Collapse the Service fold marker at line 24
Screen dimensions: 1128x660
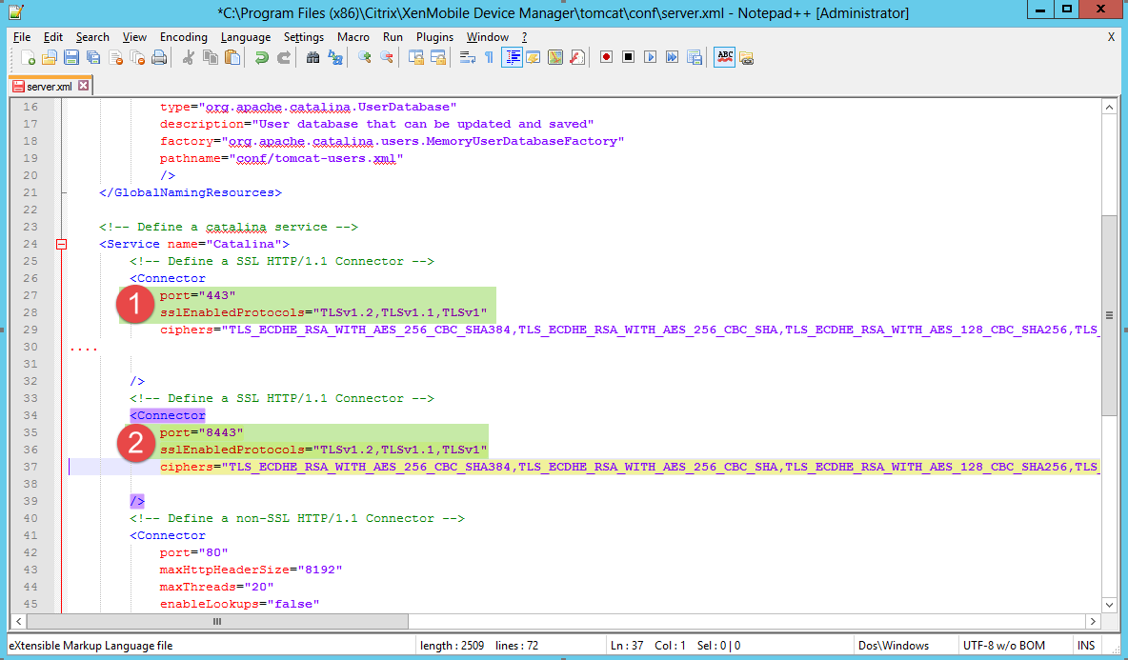pyautogui.click(x=62, y=245)
